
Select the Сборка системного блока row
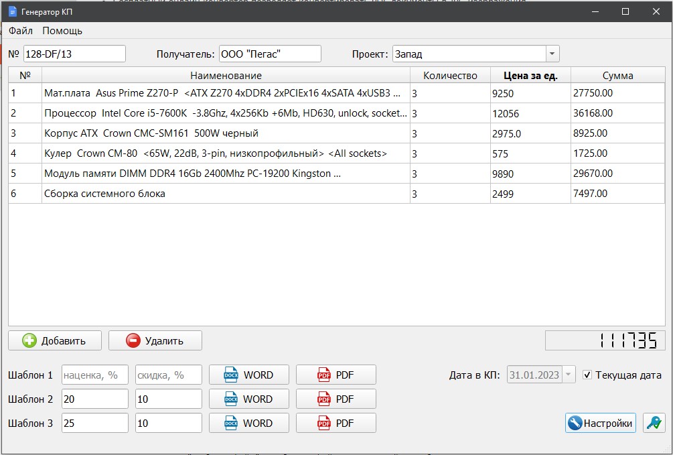(x=225, y=194)
